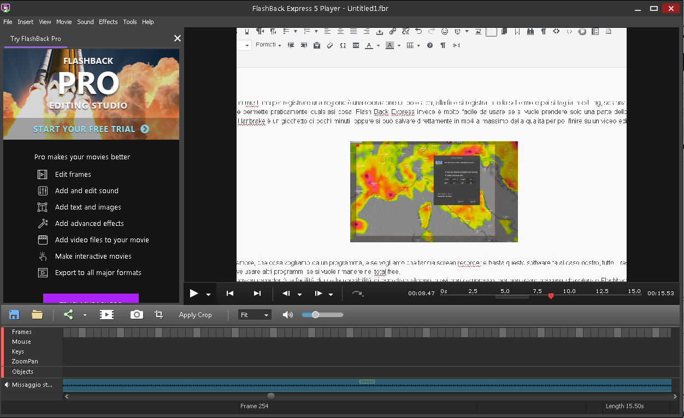Select the Frames track label
This screenshot has height=418, width=684.
(22, 332)
